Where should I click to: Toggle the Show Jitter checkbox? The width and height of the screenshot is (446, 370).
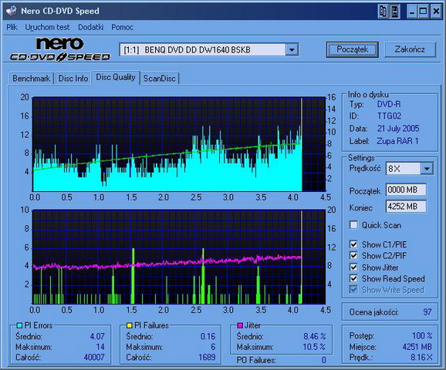(353, 267)
